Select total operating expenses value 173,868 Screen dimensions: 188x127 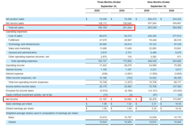click(x=127, y=61)
